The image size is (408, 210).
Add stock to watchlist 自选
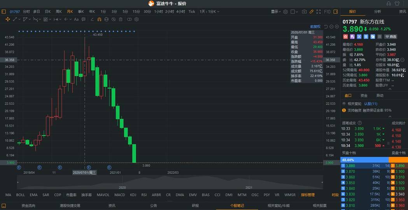point(391,37)
